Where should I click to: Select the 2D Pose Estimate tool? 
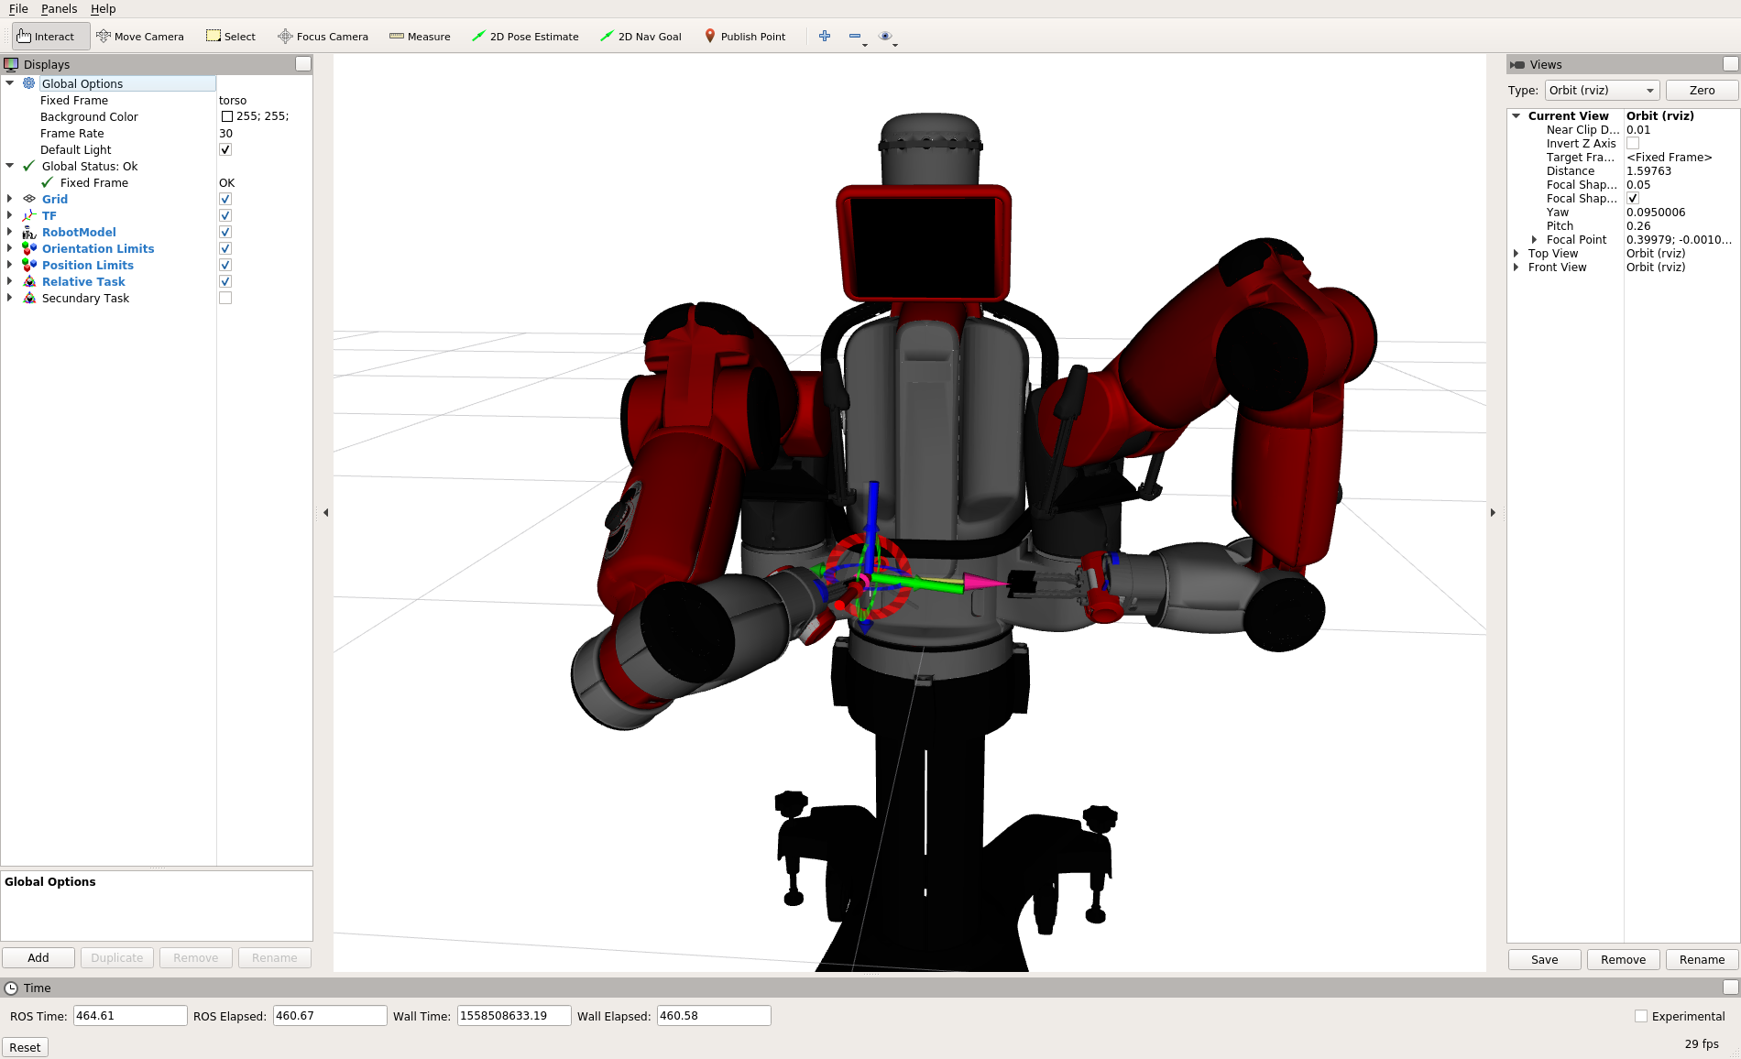[x=525, y=37]
